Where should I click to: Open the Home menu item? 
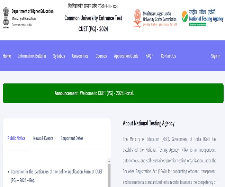7,56
